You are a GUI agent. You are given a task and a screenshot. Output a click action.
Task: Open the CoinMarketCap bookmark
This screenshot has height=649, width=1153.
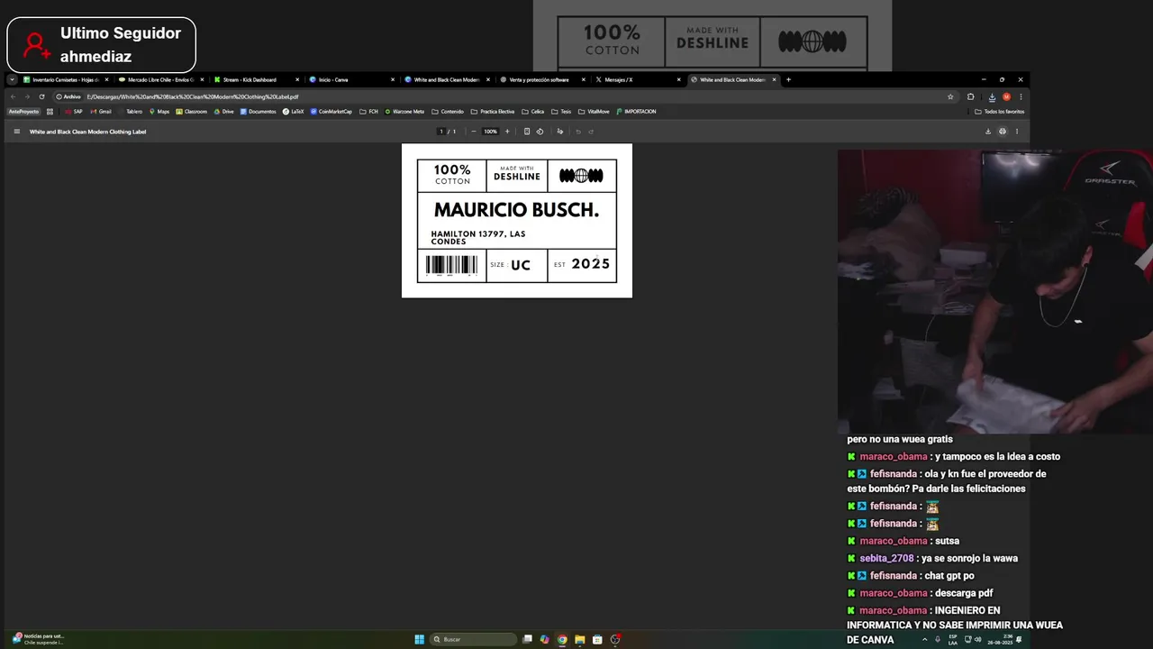pyautogui.click(x=331, y=112)
